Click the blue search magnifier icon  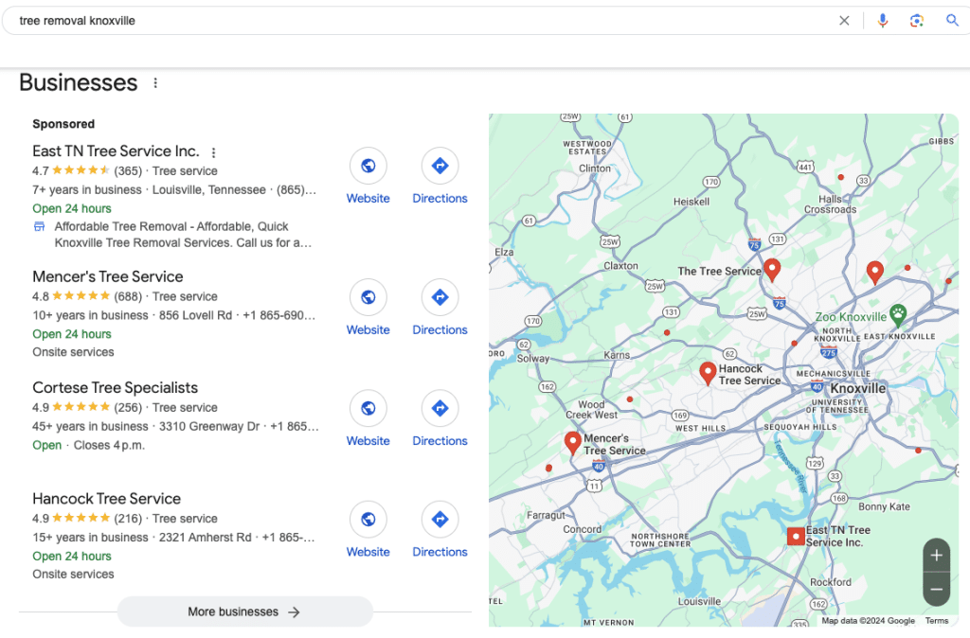pos(952,21)
